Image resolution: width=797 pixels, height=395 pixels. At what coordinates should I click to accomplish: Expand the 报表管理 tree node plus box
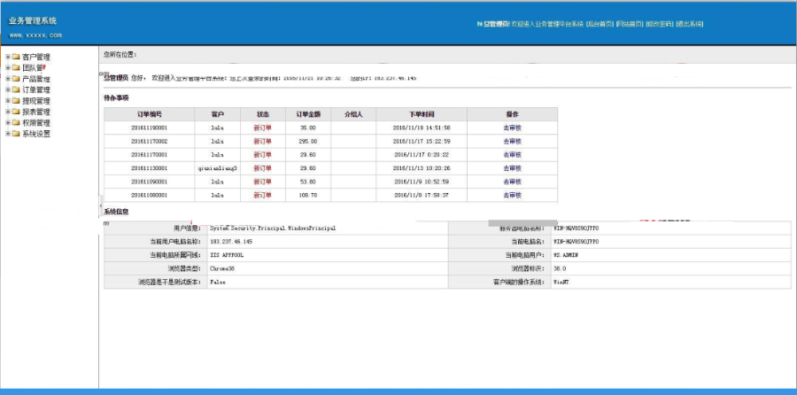point(8,112)
